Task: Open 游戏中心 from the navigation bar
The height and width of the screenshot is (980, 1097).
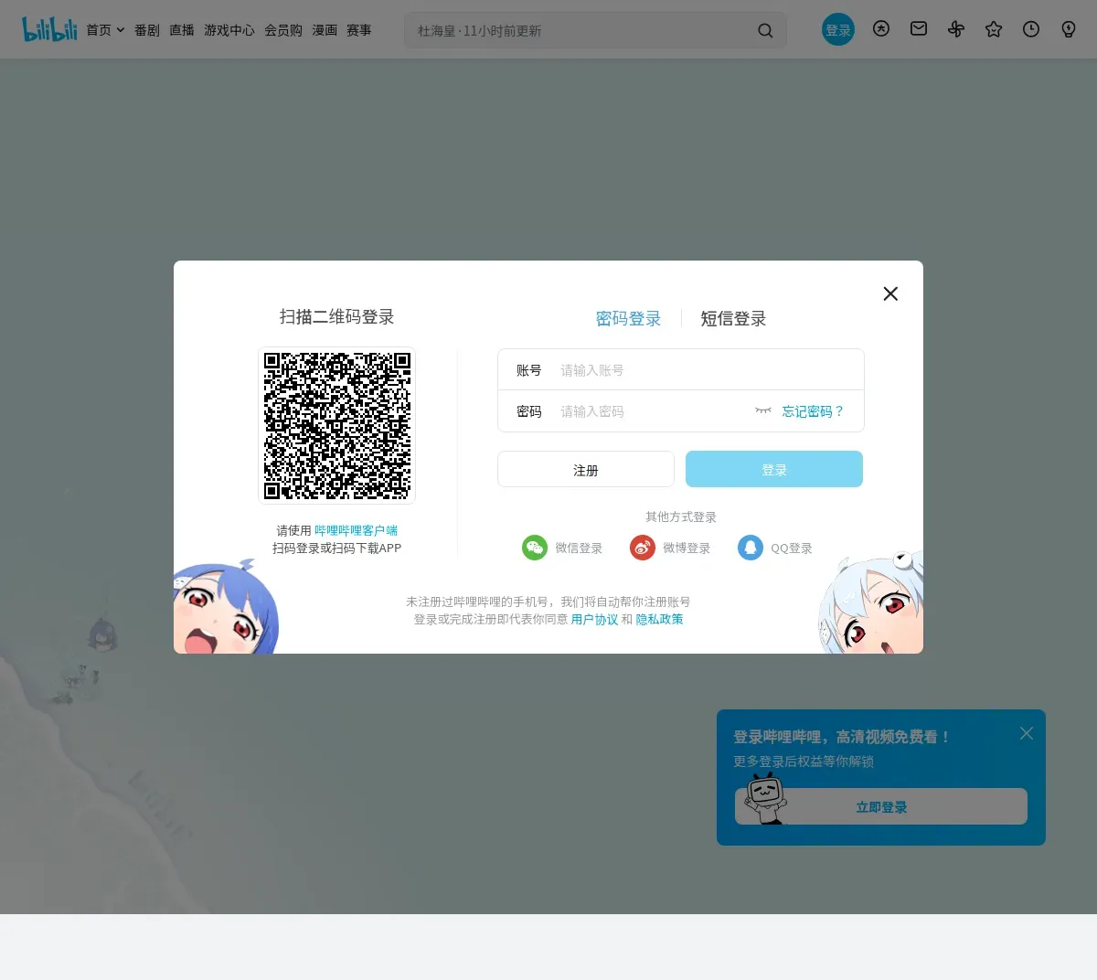Action: point(229,30)
